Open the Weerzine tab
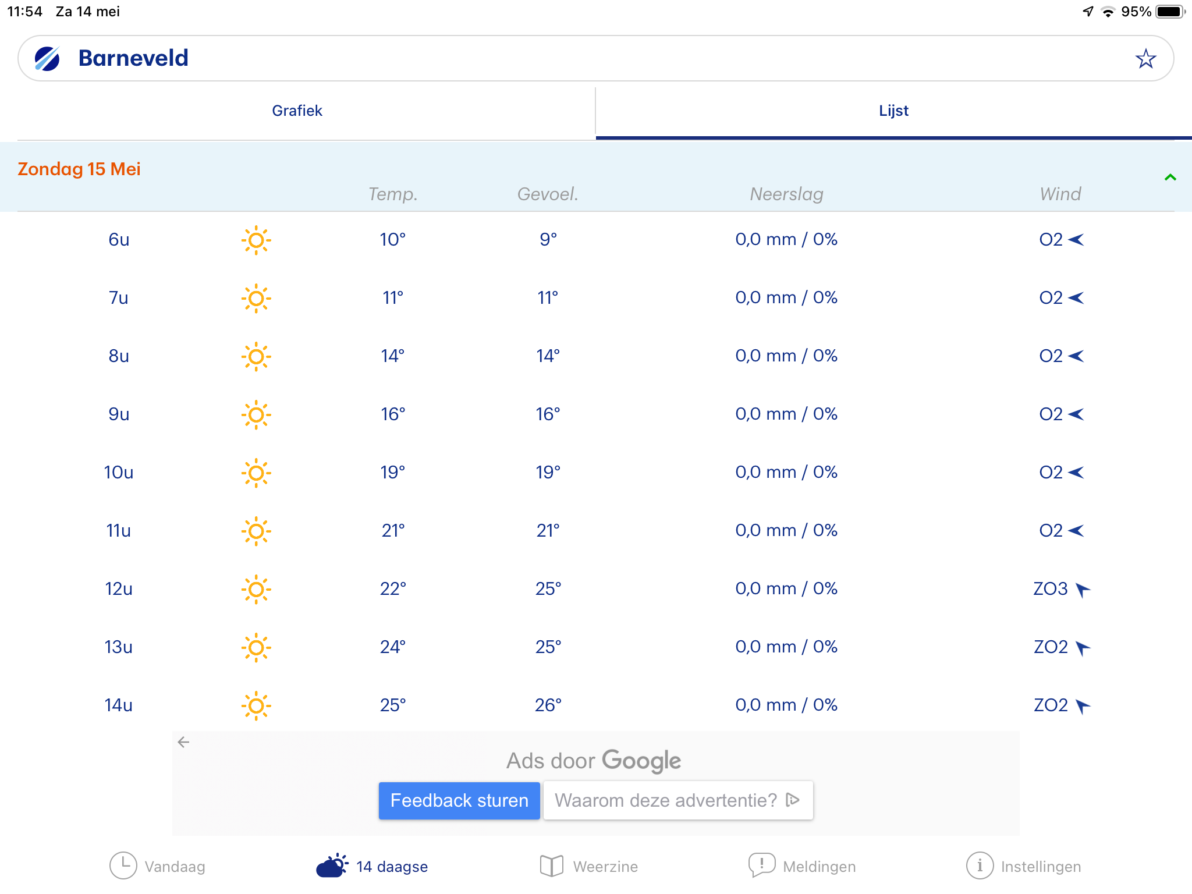Viewport: 1192px width, 894px height. (588, 866)
